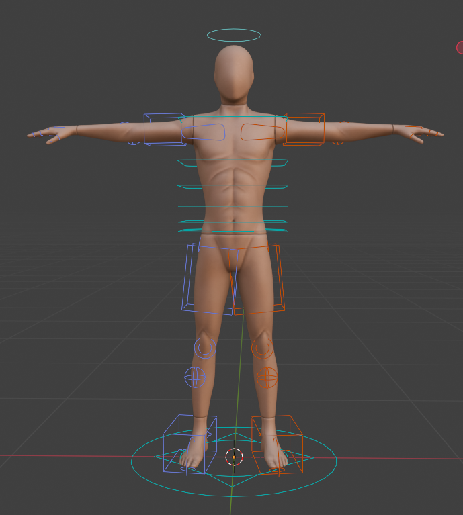Select the orange upper arm box control

[304, 130]
